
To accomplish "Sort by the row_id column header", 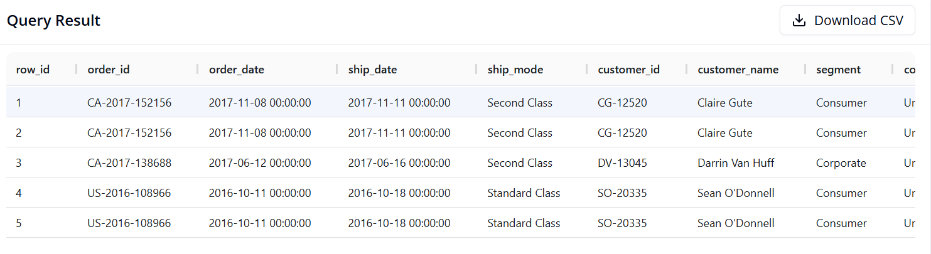I will (x=33, y=70).
